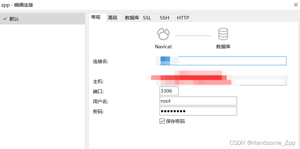This screenshot has width=300, height=149.
Task: Click the 用户名: label
Action: (x=101, y=102)
